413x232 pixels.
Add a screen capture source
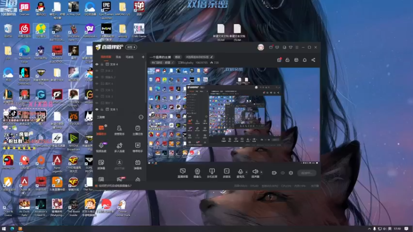183,173
